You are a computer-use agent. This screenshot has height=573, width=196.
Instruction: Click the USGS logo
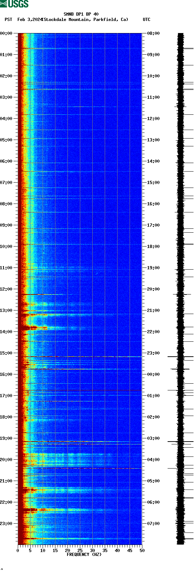(14, 4)
